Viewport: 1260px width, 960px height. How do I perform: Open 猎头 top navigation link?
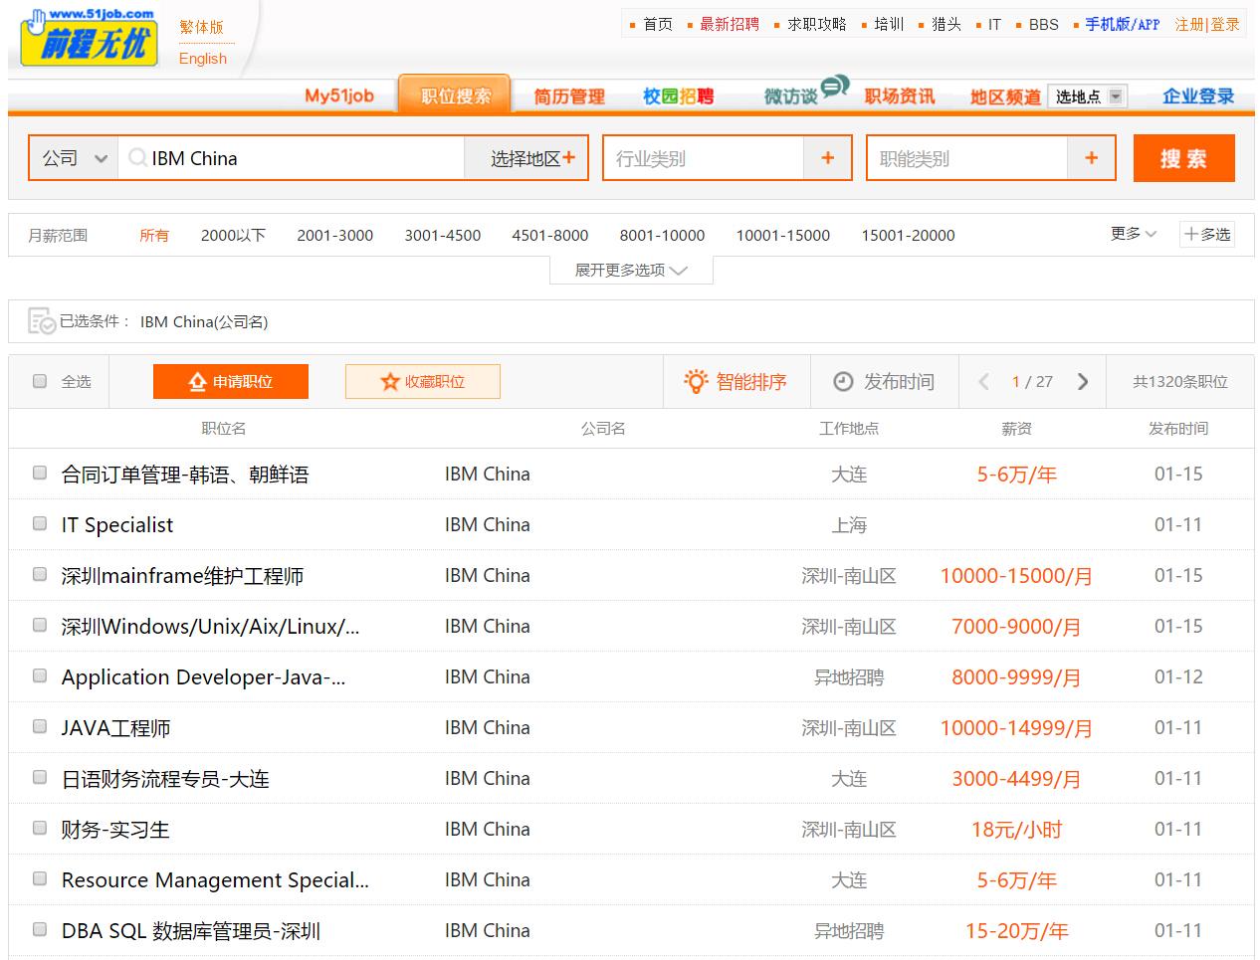coord(946,24)
